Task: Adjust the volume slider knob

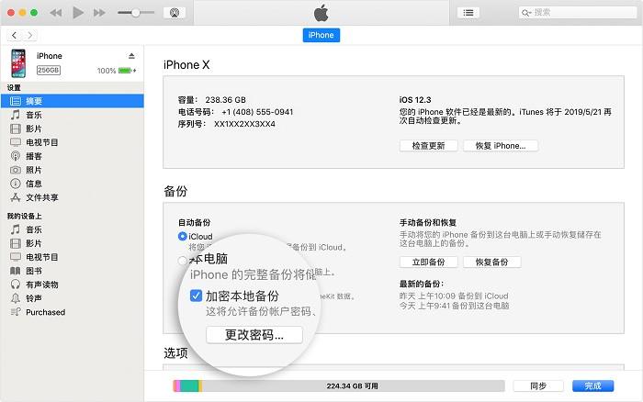Action: click(135, 13)
